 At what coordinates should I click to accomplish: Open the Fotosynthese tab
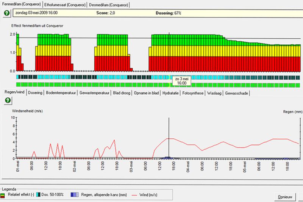[x=193, y=93]
